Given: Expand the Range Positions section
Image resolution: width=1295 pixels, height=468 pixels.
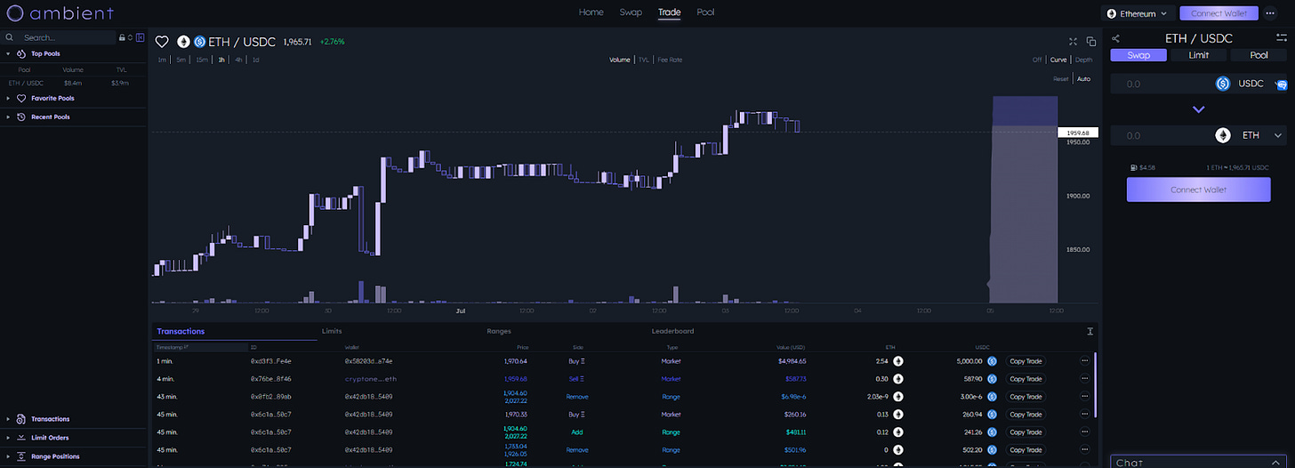Looking at the screenshot, I should pyautogui.click(x=55, y=456).
